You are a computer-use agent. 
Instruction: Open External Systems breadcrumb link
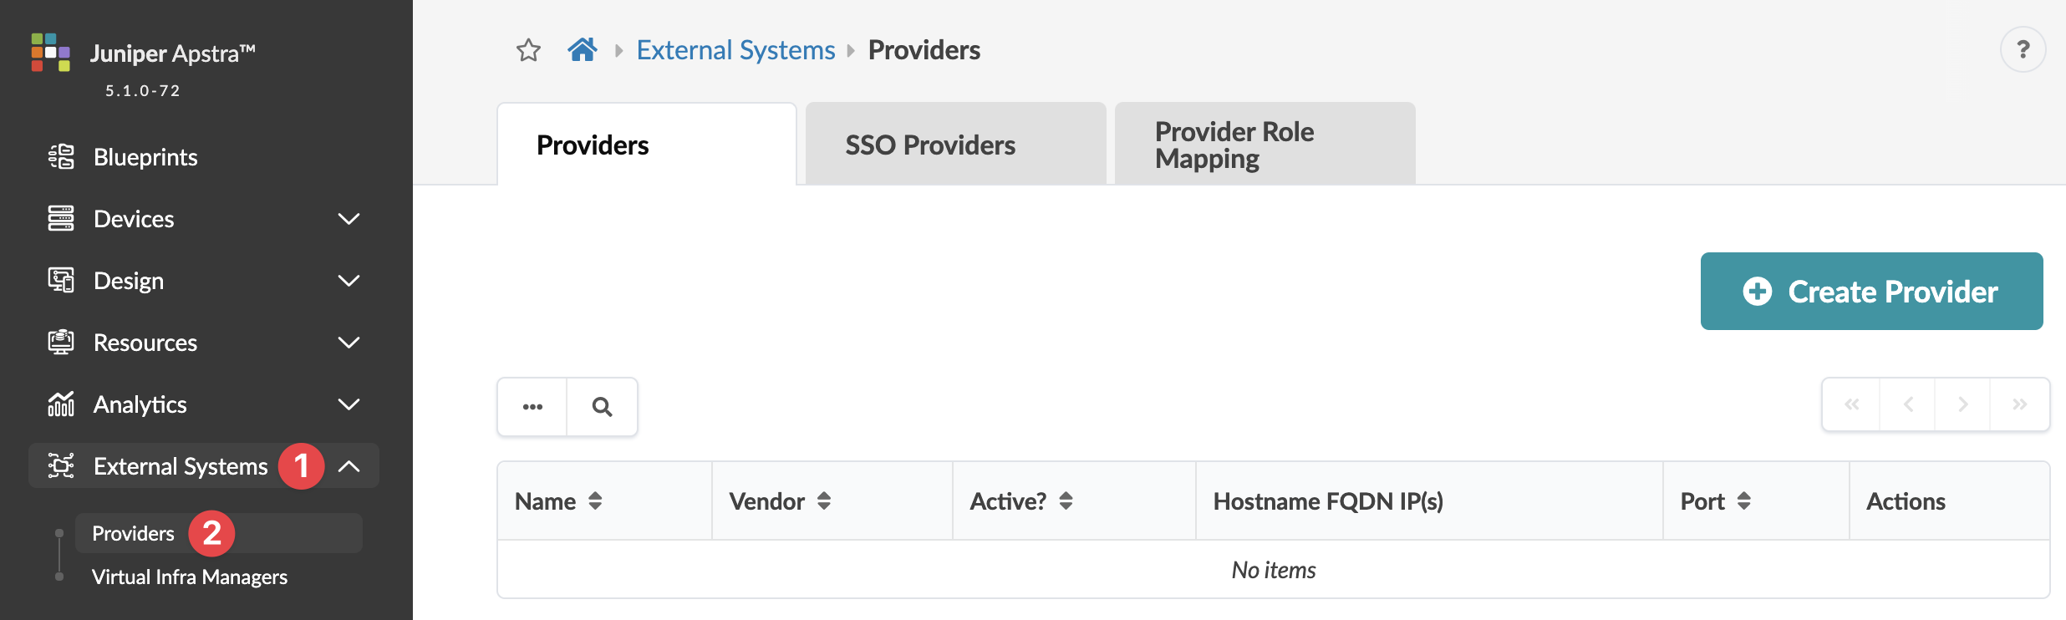click(735, 50)
